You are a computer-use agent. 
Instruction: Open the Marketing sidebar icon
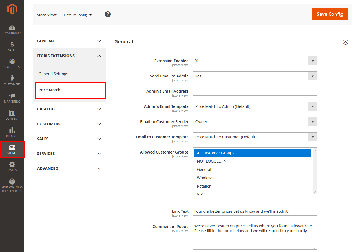click(12, 98)
